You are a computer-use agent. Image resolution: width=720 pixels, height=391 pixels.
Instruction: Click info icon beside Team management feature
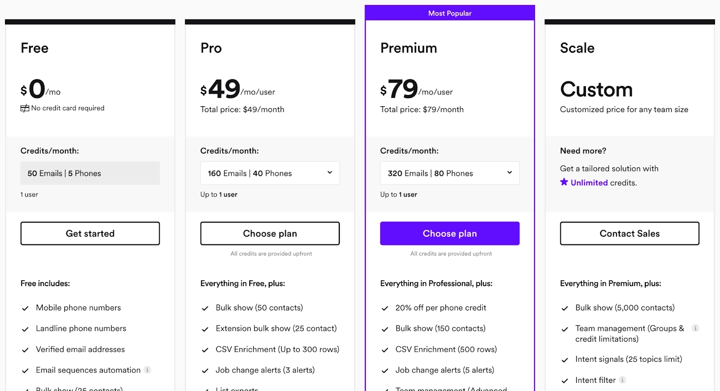(695, 328)
